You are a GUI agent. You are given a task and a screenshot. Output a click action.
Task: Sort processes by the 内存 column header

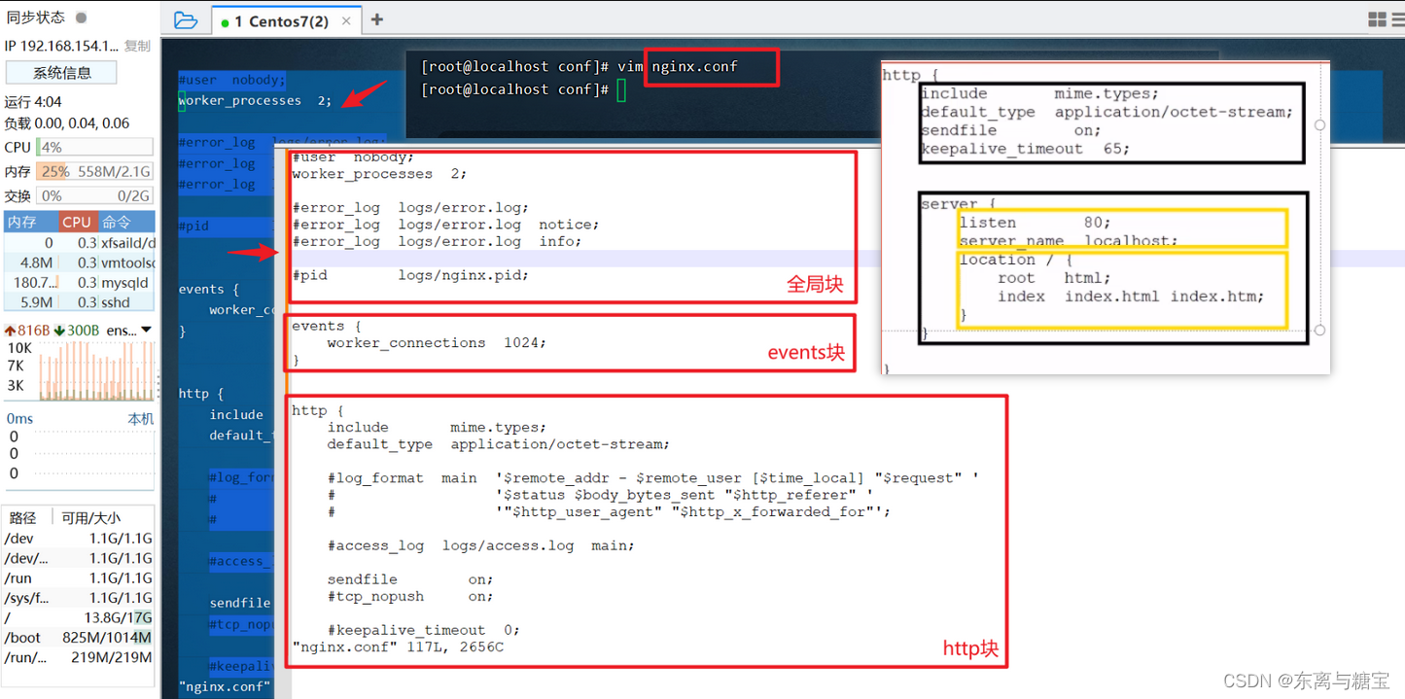click(x=22, y=222)
